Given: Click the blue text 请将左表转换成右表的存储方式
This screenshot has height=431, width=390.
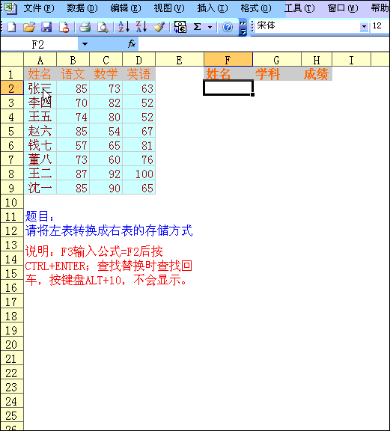Looking at the screenshot, I should coord(109,230).
